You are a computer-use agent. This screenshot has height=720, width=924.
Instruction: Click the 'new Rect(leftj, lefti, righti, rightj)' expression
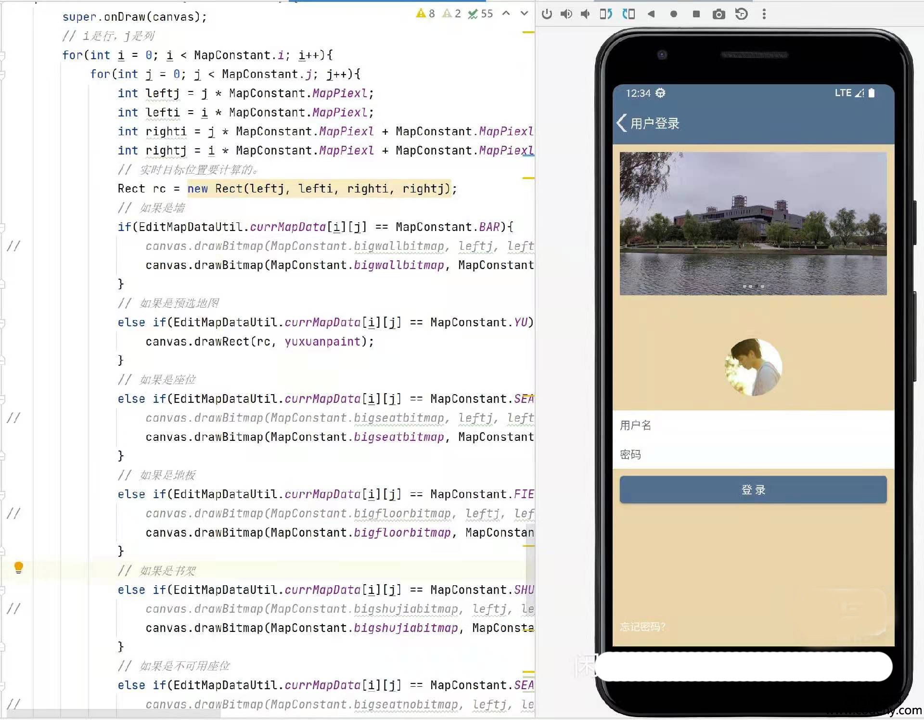click(319, 189)
